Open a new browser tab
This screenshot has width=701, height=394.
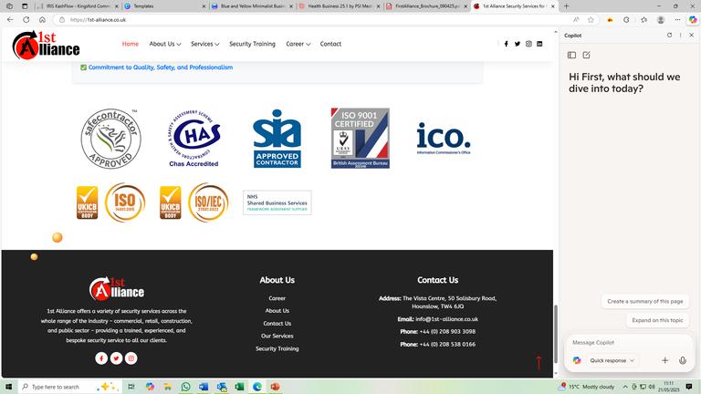567,6
